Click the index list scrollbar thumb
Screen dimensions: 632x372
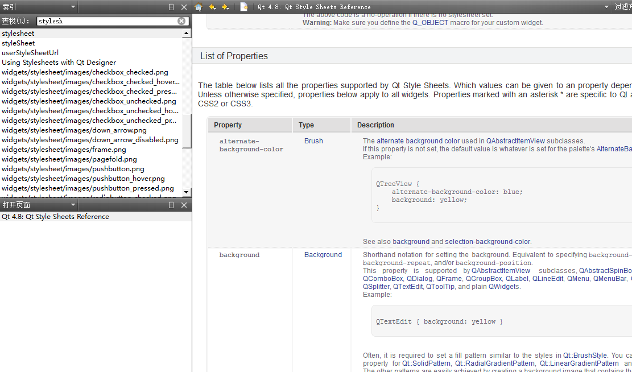click(187, 131)
